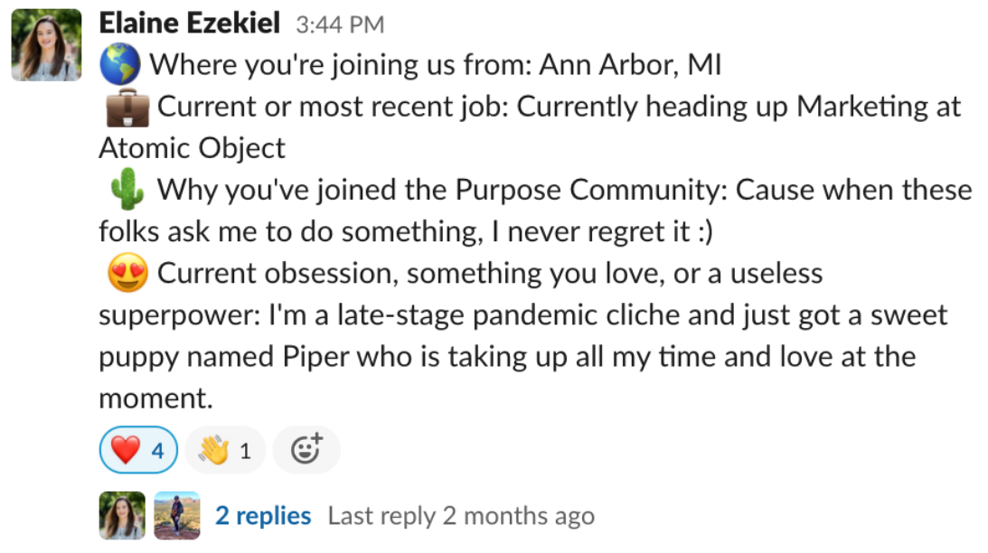Click the globe emoji in the message
This screenshot has width=988, height=553.
pos(121,65)
